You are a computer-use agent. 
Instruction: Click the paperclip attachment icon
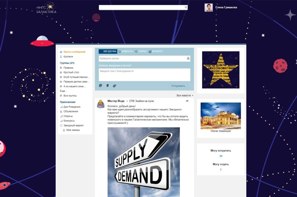(x=114, y=86)
